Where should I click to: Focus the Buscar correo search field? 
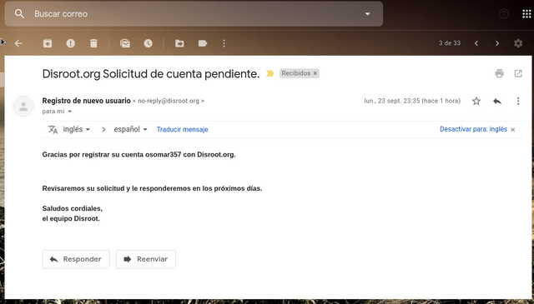(x=194, y=14)
